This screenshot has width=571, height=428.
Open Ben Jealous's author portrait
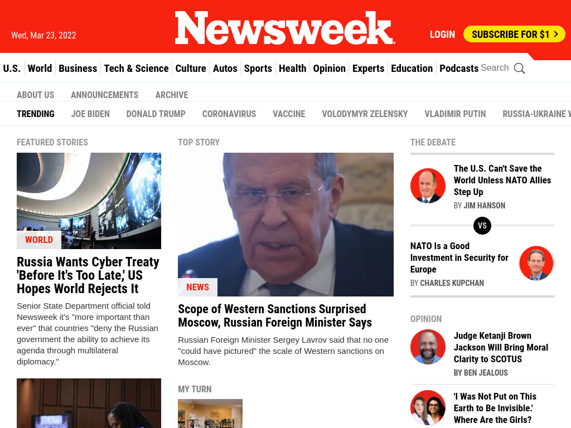[x=428, y=347]
